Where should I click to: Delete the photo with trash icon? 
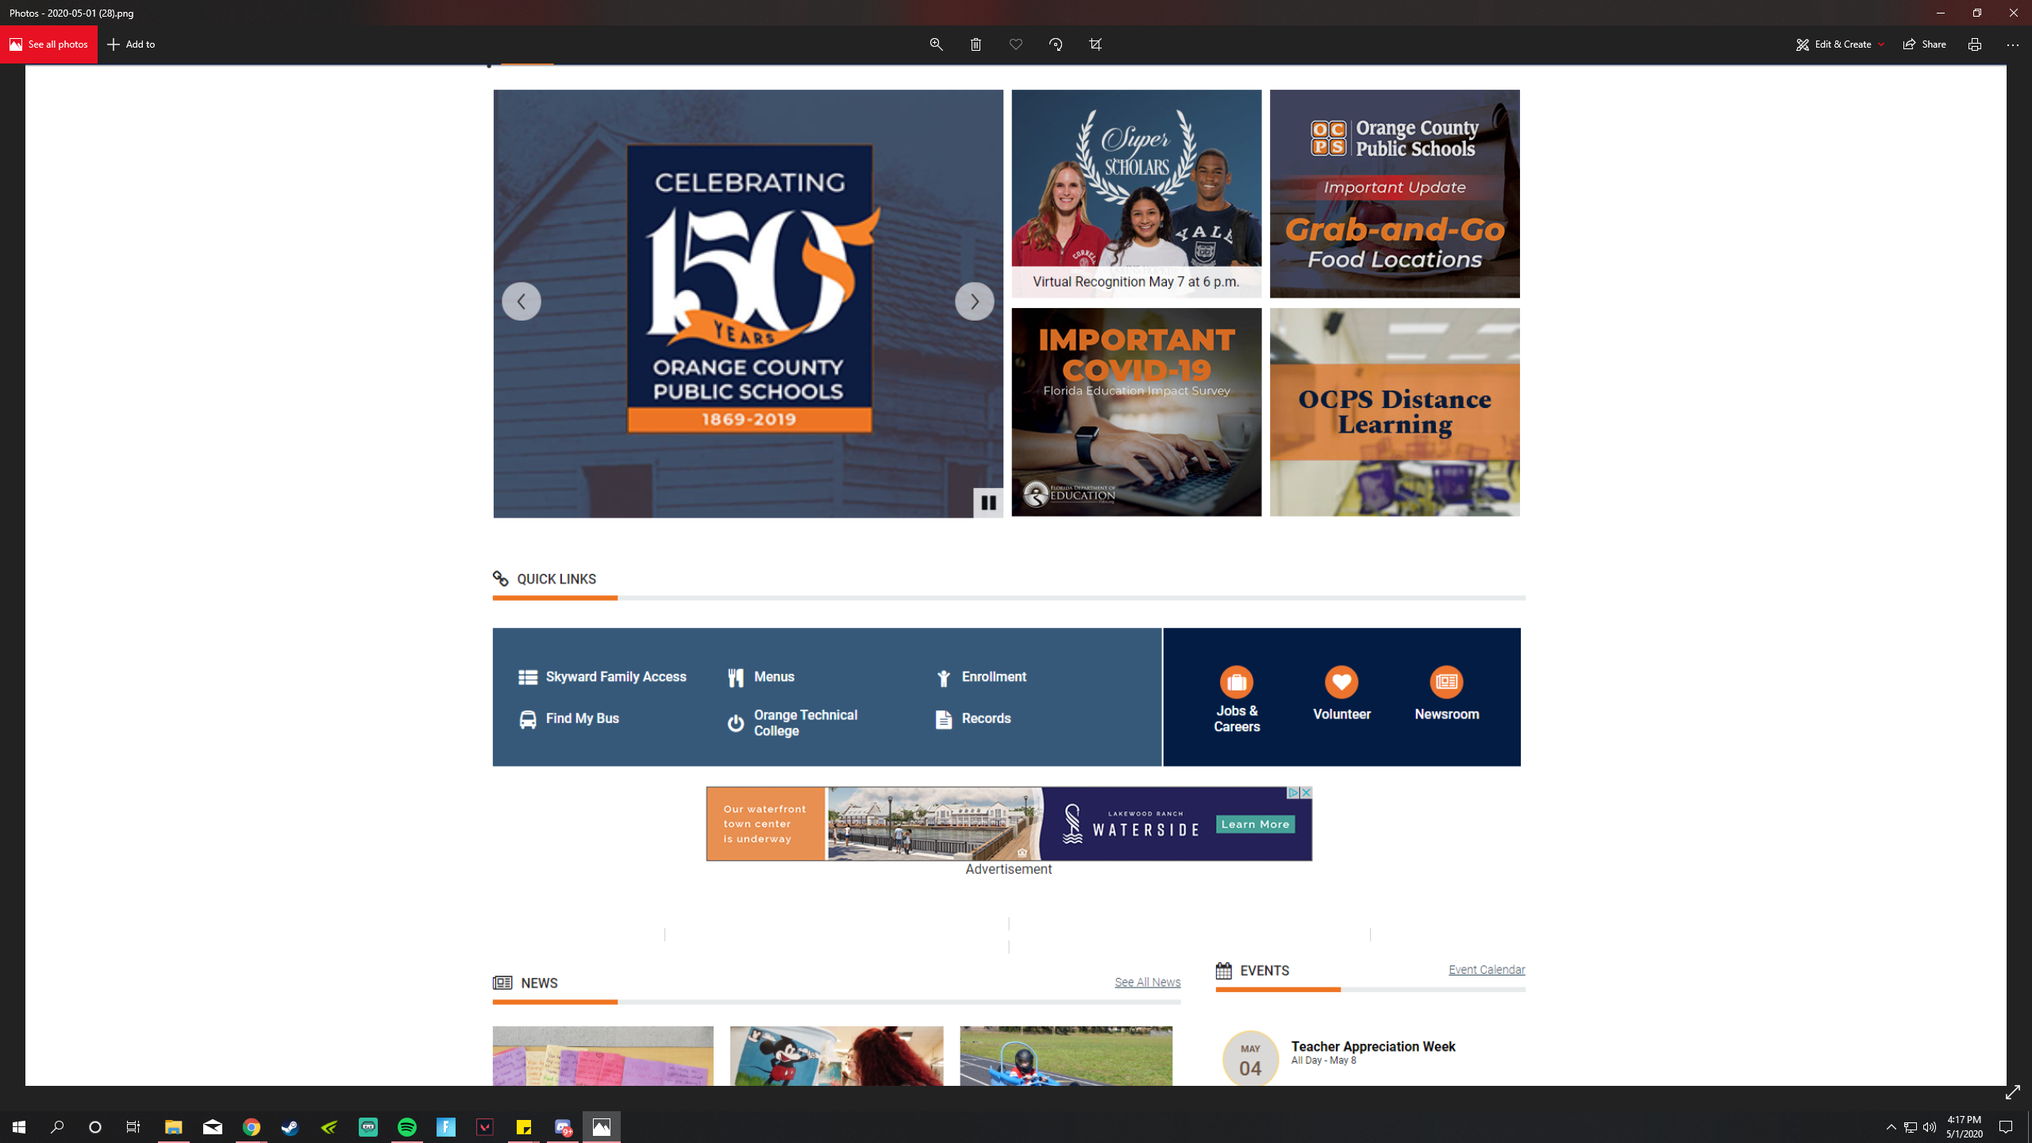pos(976,44)
